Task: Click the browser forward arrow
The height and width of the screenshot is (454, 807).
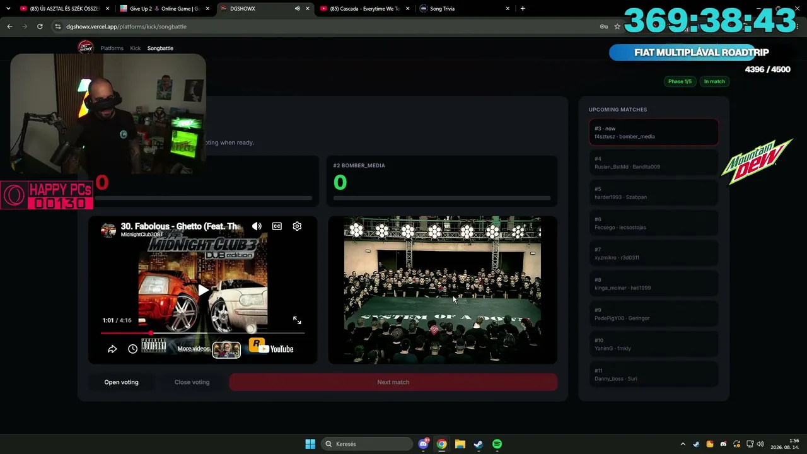Action: [25, 26]
